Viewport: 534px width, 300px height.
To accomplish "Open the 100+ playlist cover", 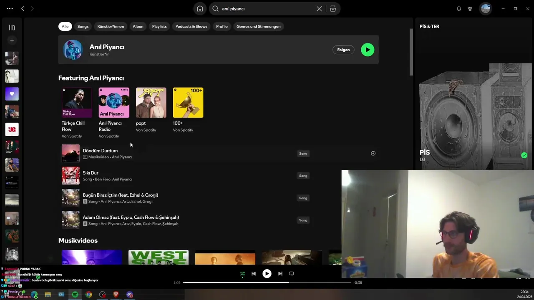I will point(188,102).
